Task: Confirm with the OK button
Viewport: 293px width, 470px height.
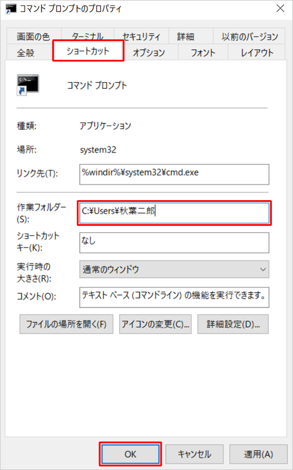Action: click(x=131, y=454)
